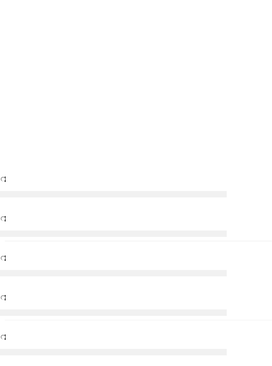272x366 pixels.
Task: Pick the third radio button in list
Action: [x=3, y=258]
